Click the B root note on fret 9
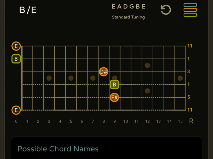The height and width of the screenshot is (159, 213). pos(114,84)
